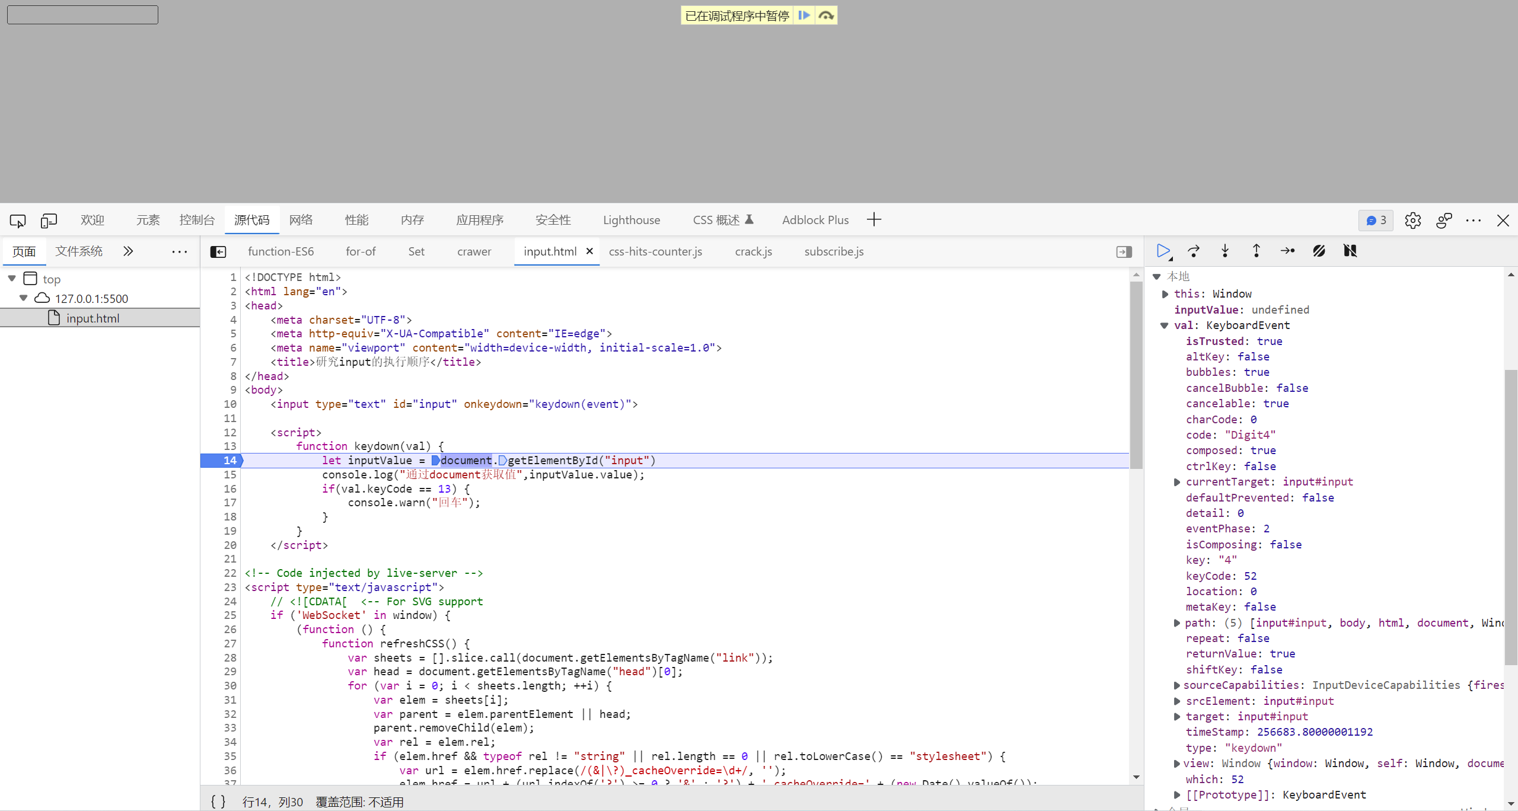Step into the next function call
This screenshot has width=1518, height=811.
[x=1225, y=251]
